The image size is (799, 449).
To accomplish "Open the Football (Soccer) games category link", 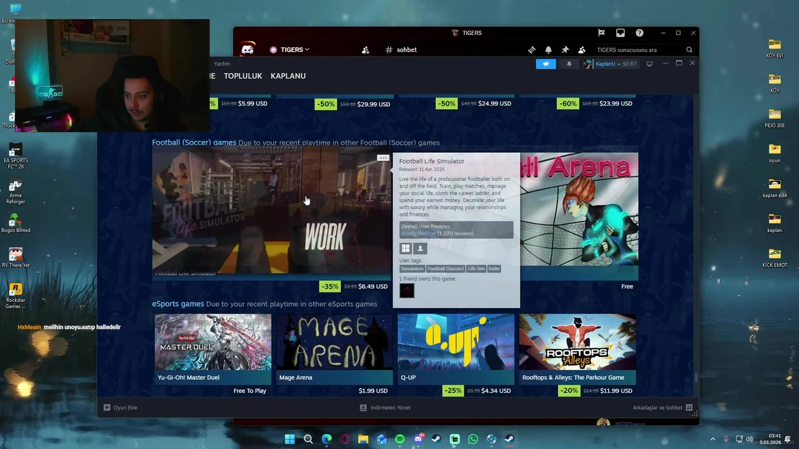I will click(x=194, y=142).
